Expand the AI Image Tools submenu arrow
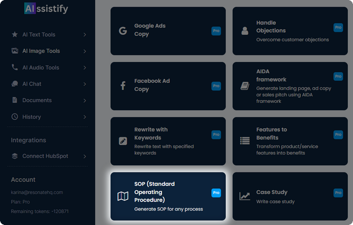The width and height of the screenshot is (353, 225). (x=85, y=51)
